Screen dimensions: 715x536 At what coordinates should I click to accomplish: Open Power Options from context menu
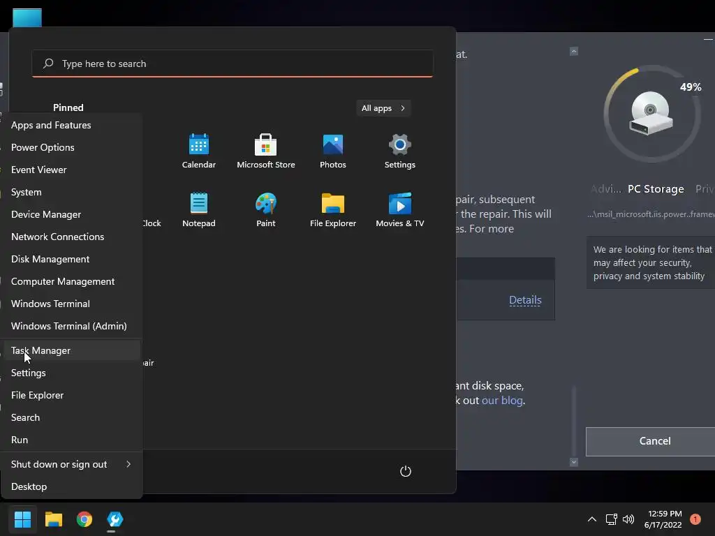pos(72,147)
